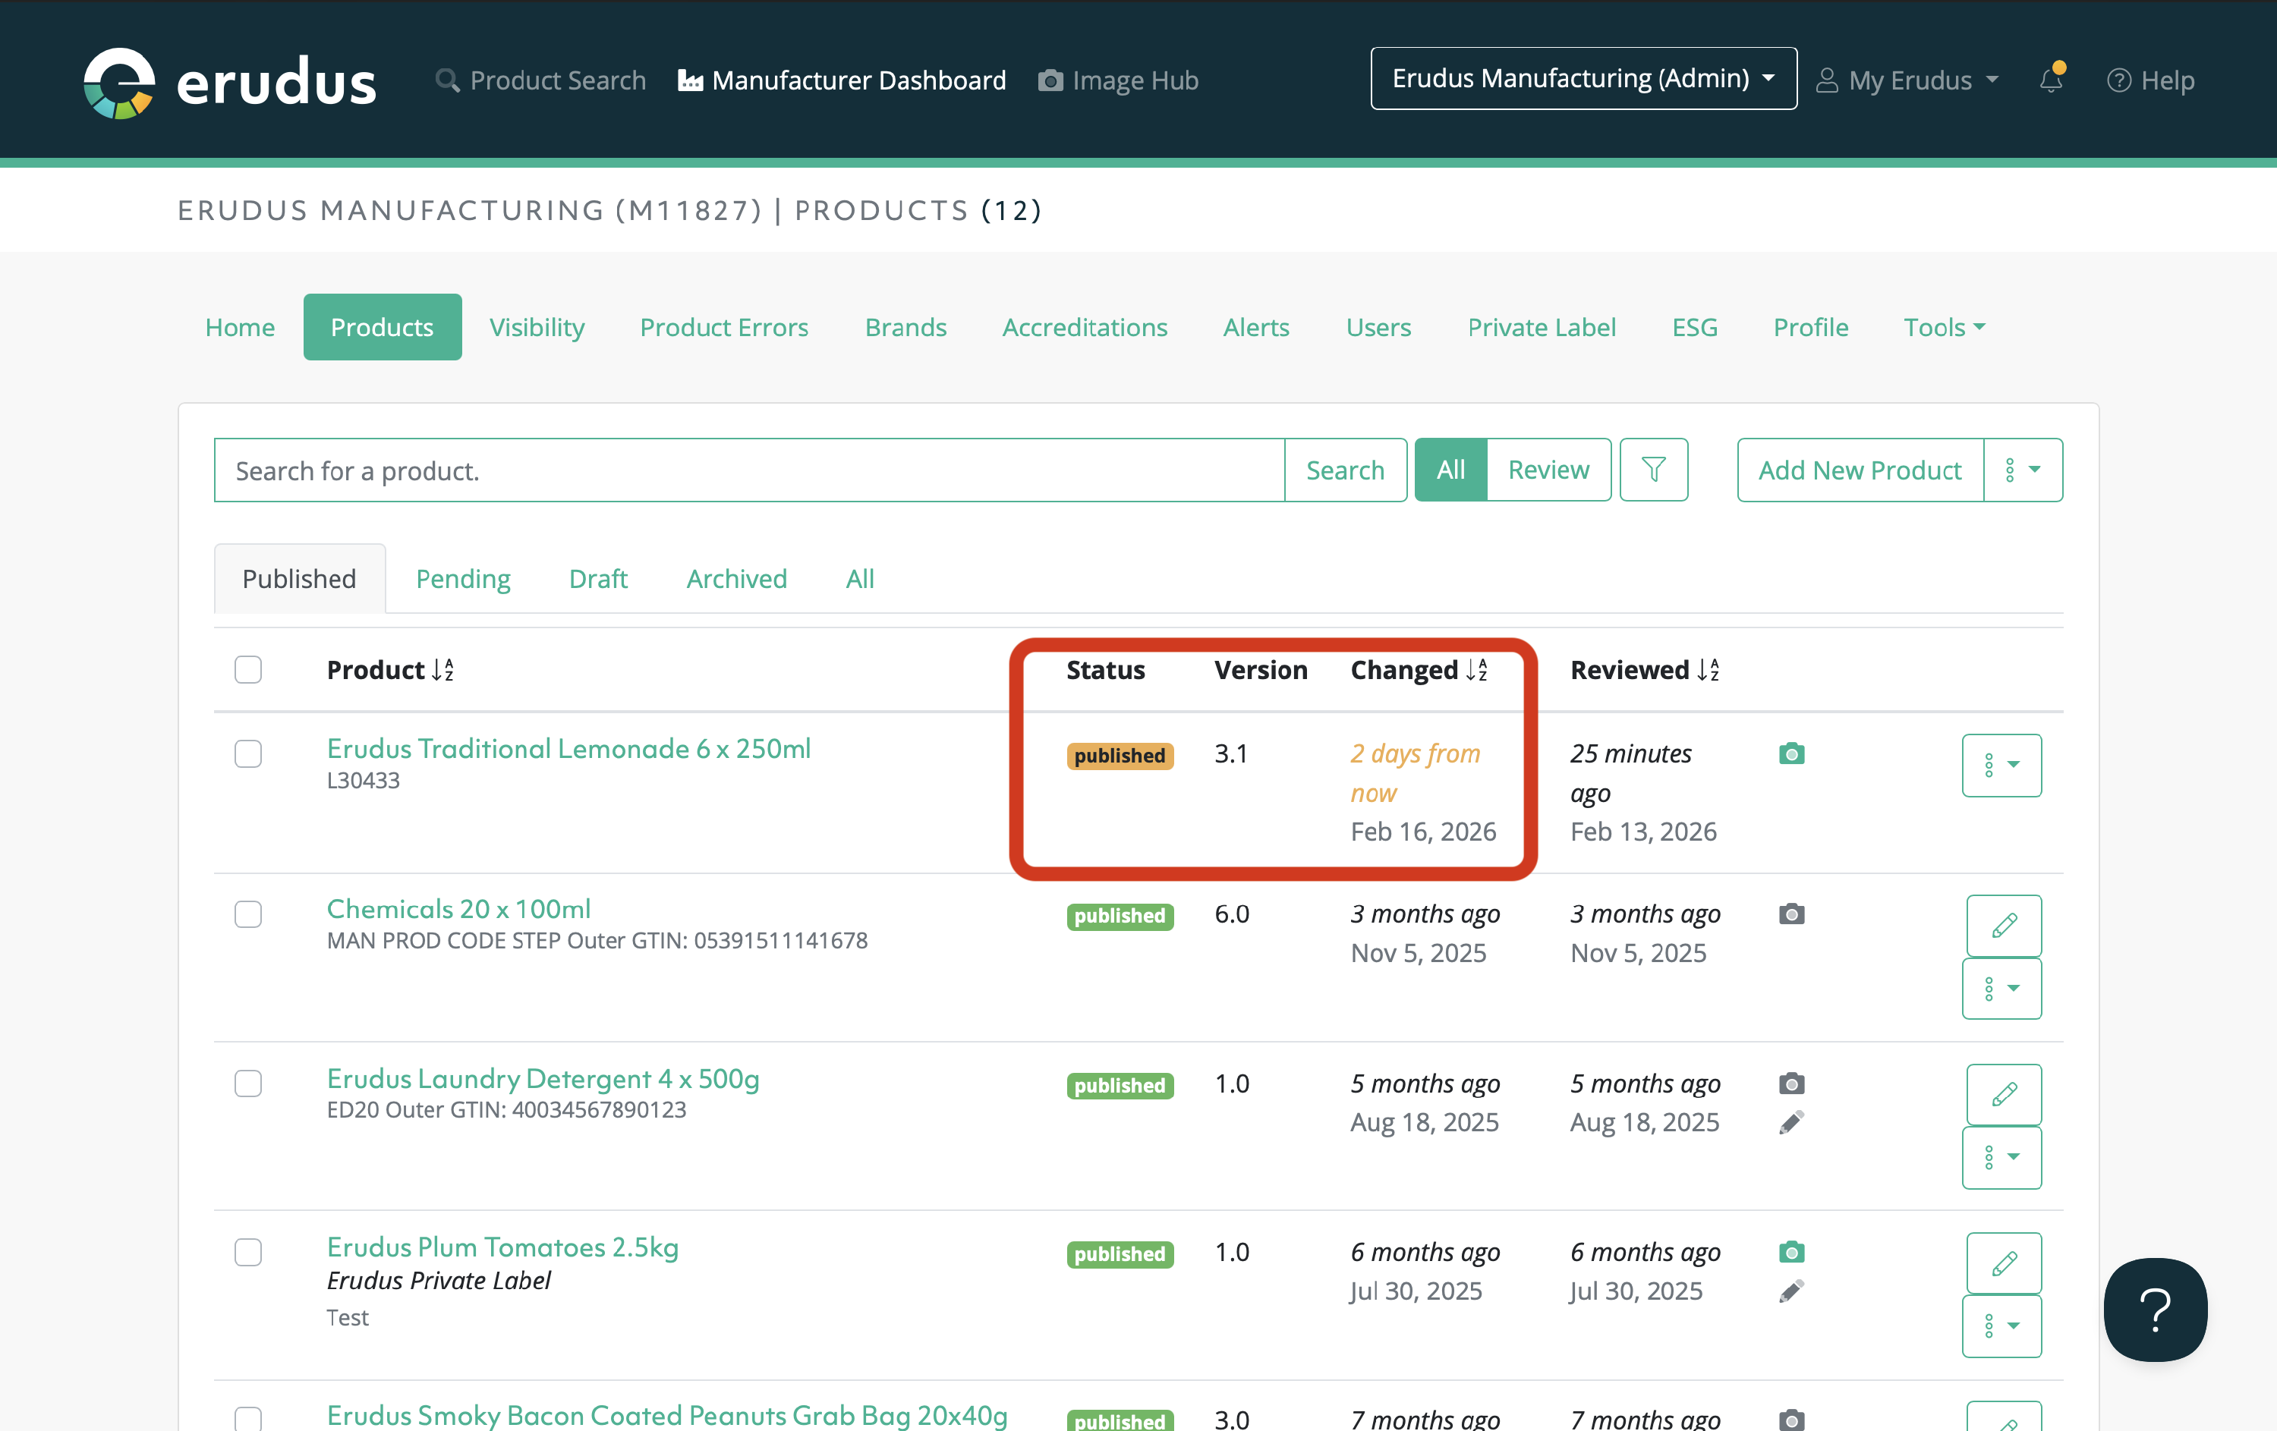Check the Erudus Traditional Lemonade row checkbox

click(x=247, y=754)
